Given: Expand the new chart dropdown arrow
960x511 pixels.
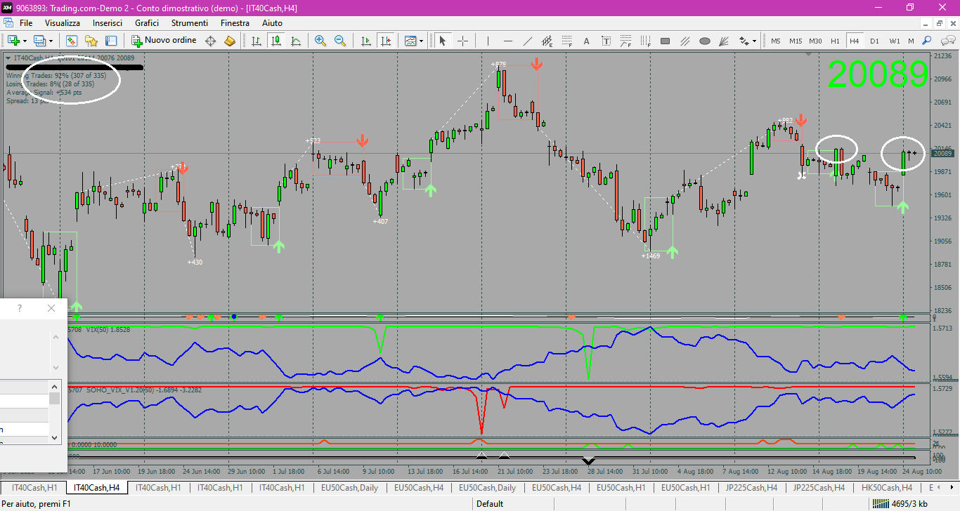Looking at the screenshot, I should click(25, 41).
